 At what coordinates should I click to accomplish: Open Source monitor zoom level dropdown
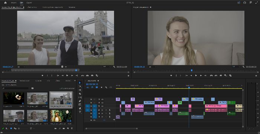(22, 67)
